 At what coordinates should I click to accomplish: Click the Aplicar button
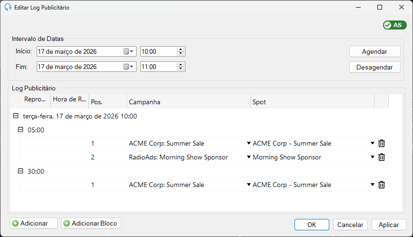[389, 225]
